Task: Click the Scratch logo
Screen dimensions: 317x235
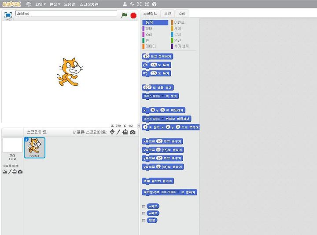Action: click(x=11, y=4)
